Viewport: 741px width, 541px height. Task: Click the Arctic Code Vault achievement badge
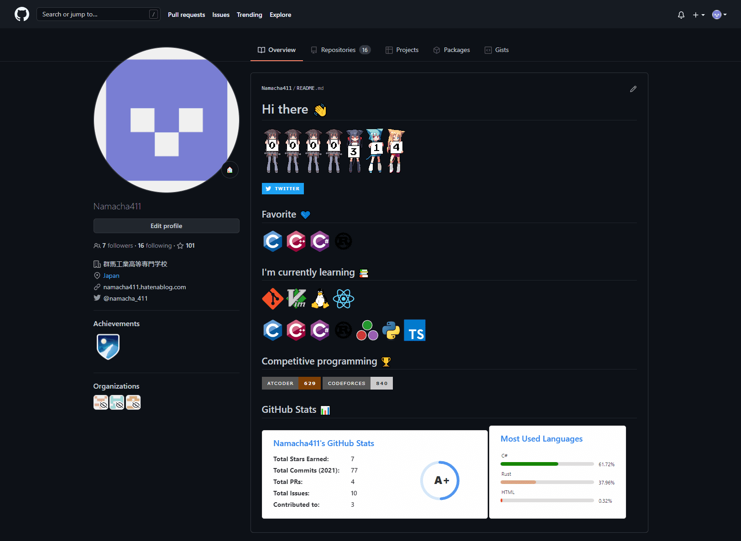click(108, 347)
